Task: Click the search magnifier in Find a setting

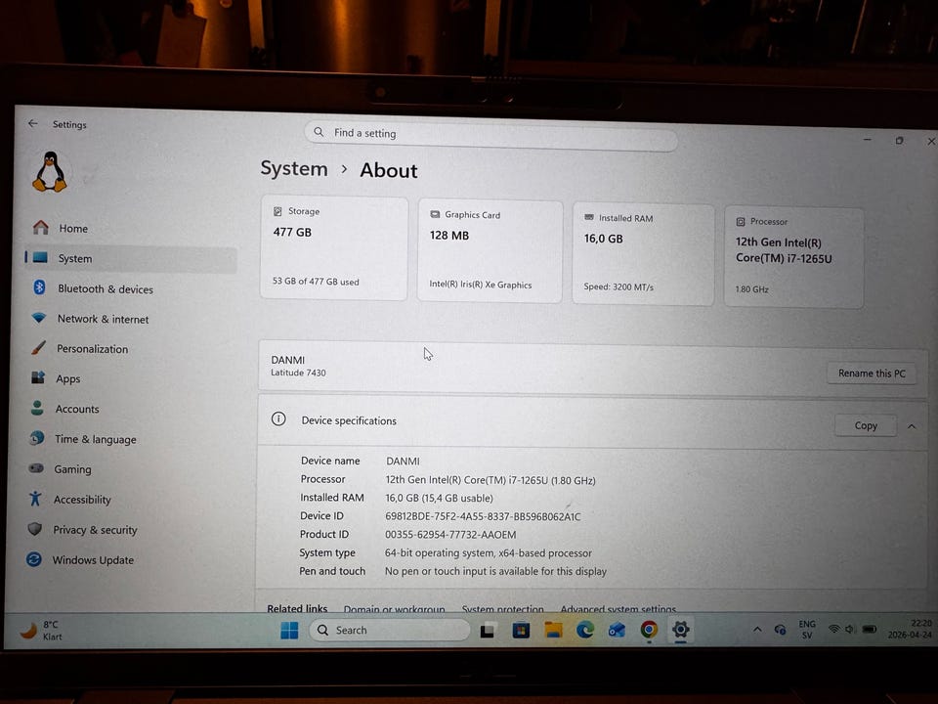Action: coord(319,132)
